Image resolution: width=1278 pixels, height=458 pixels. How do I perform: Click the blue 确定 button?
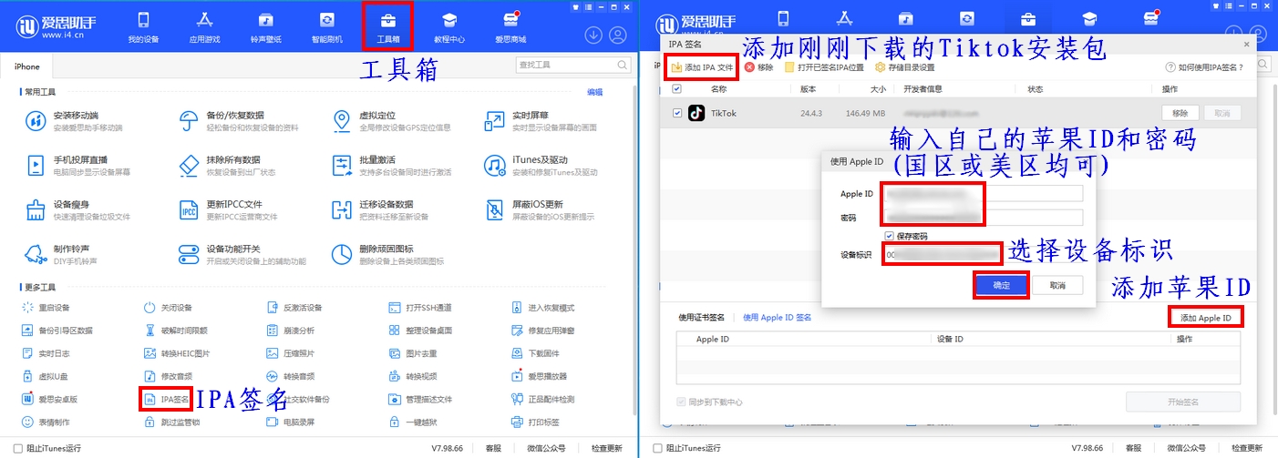coord(1001,285)
